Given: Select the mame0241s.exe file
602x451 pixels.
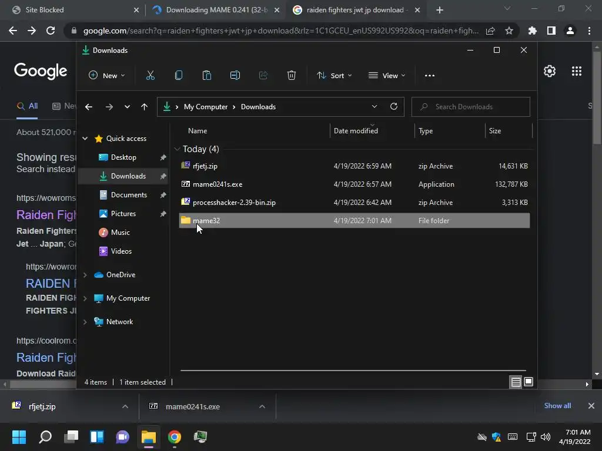Looking at the screenshot, I should point(354,184).
